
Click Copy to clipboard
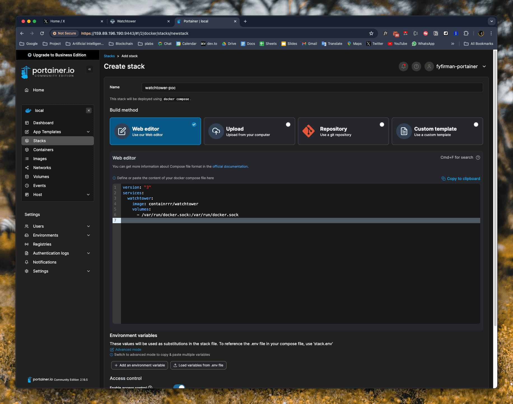pos(461,179)
